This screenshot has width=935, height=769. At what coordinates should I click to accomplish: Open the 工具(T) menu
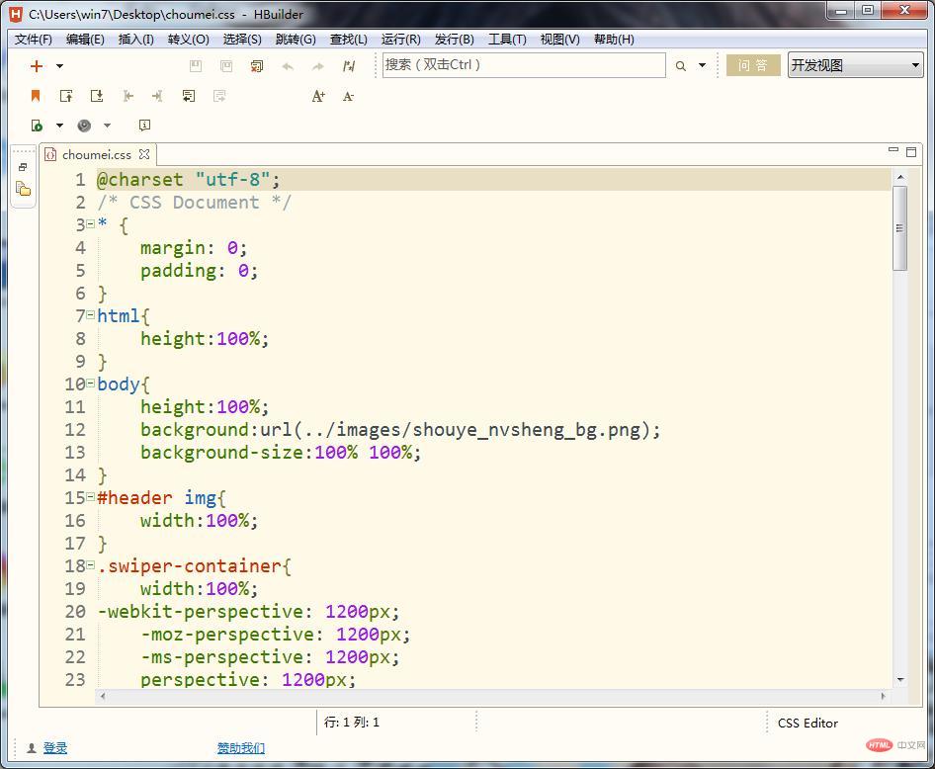coord(507,40)
